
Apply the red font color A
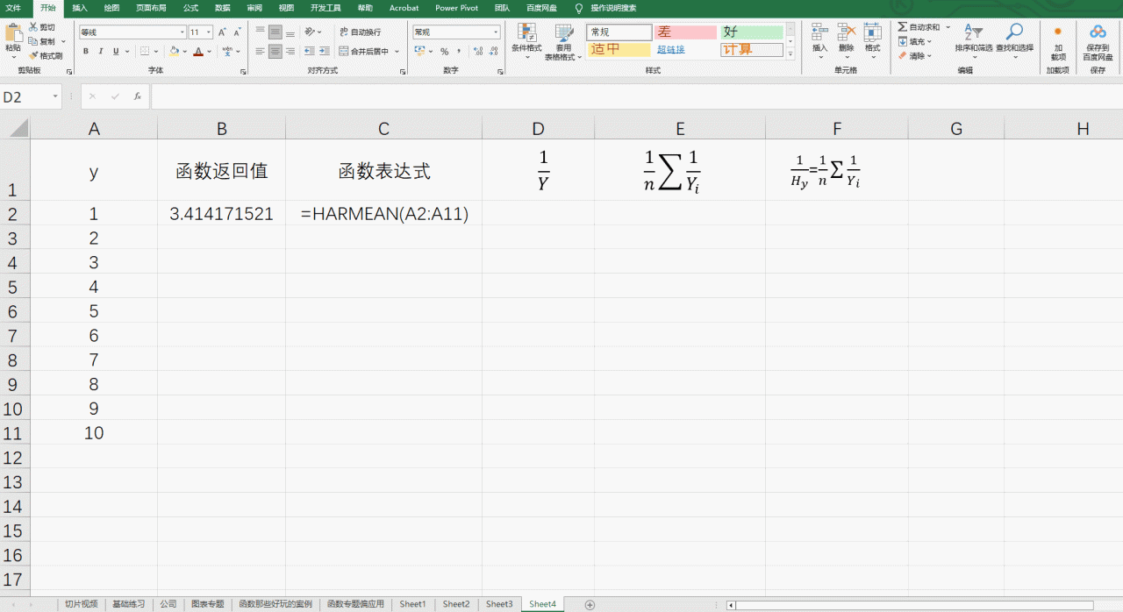199,52
